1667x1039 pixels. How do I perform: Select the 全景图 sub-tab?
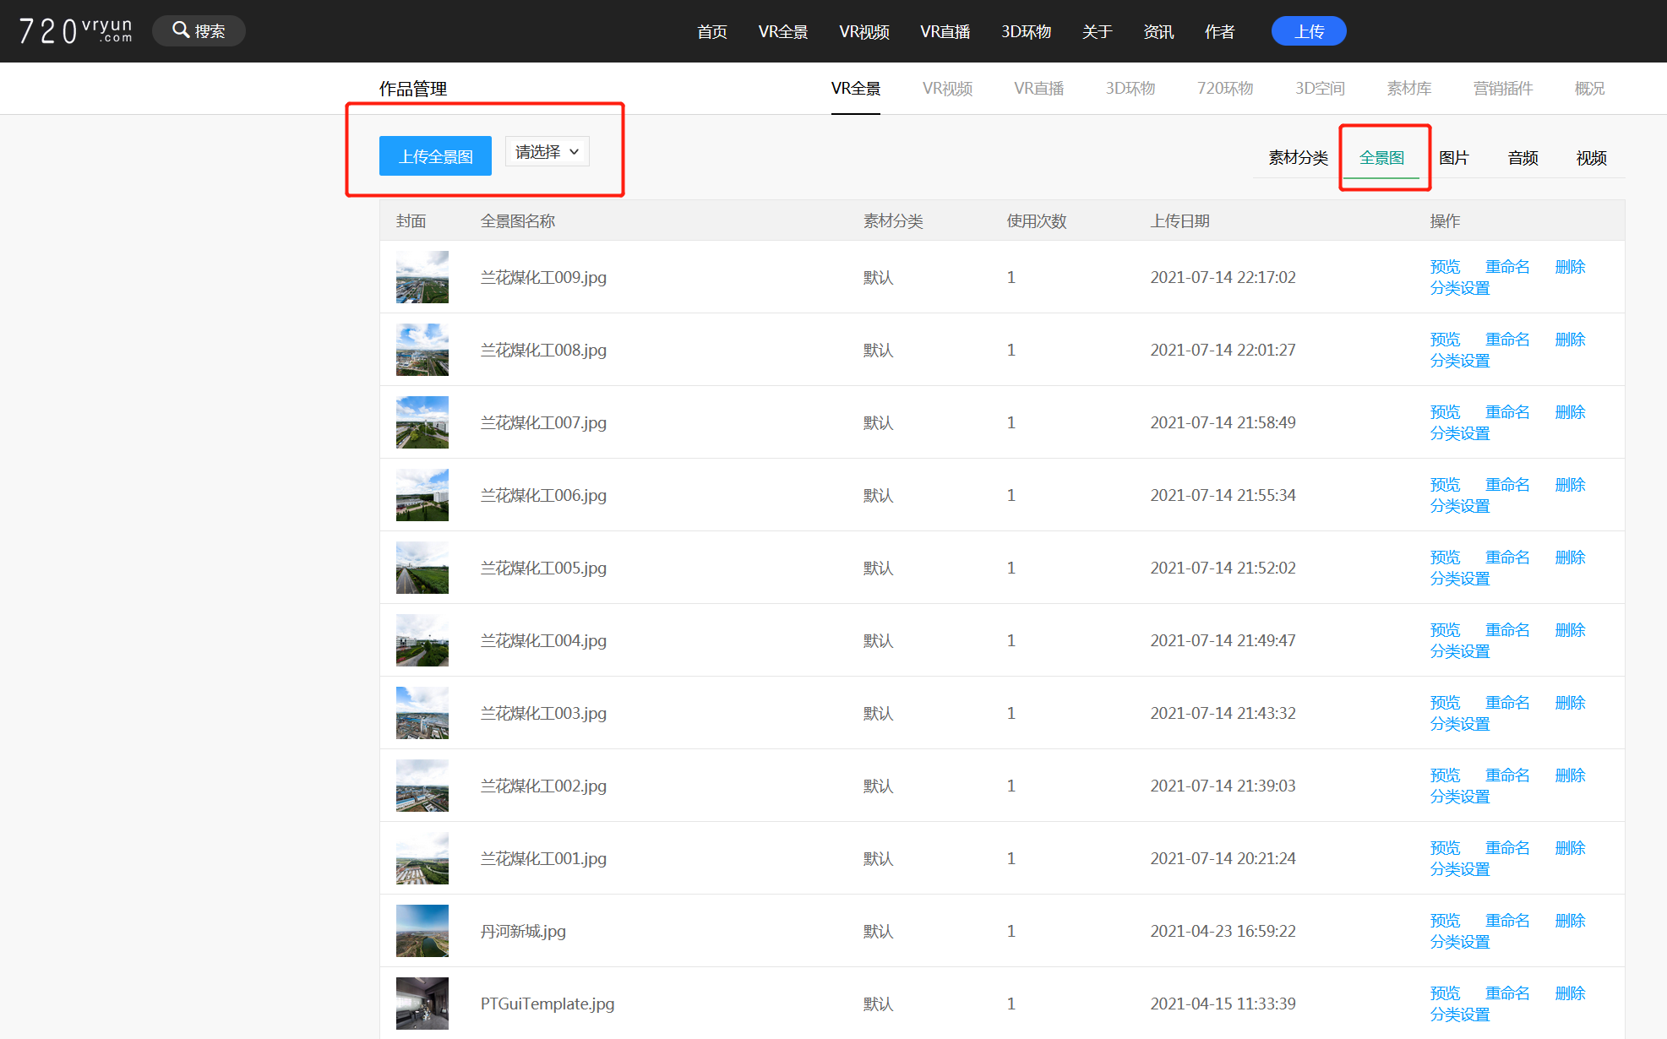(1382, 158)
